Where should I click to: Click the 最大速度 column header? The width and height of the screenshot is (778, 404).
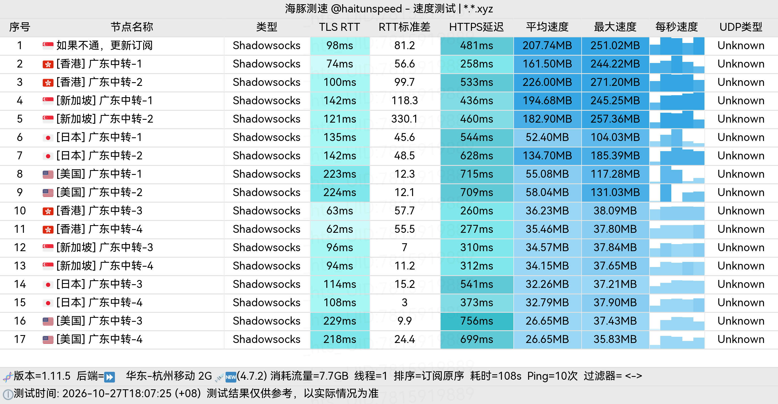tap(615, 27)
